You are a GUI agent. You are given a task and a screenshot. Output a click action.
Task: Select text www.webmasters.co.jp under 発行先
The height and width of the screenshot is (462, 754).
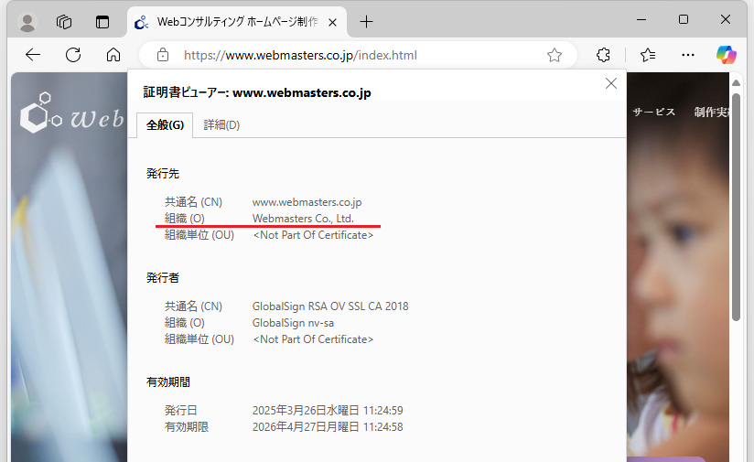[x=307, y=202]
